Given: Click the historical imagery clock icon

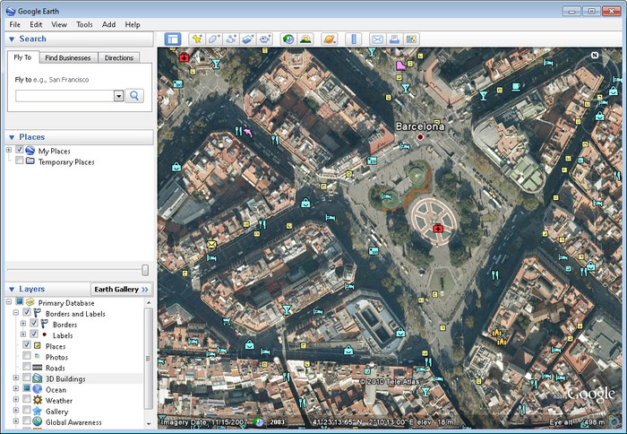Looking at the screenshot, I should (x=288, y=39).
